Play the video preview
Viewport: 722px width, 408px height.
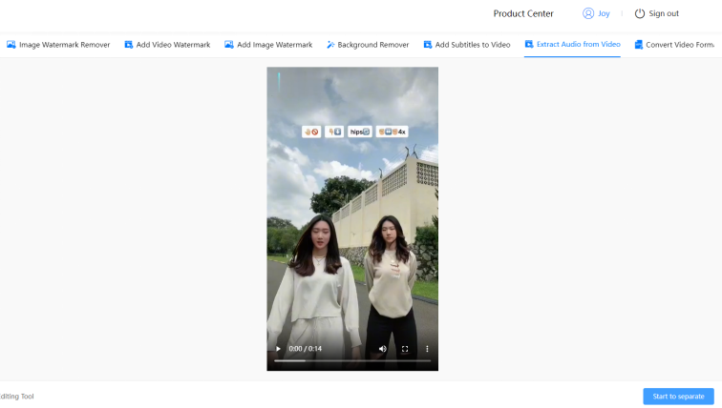pos(278,349)
